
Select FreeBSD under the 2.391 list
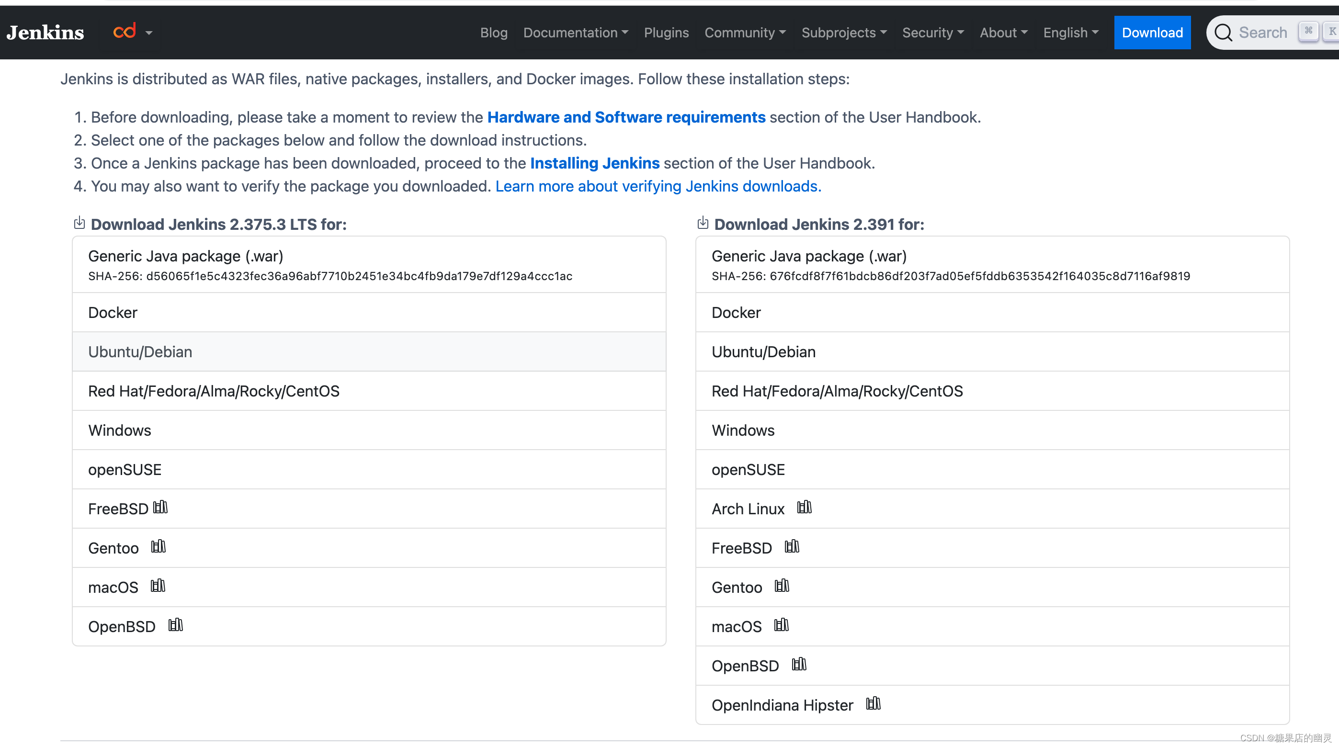[x=992, y=548]
